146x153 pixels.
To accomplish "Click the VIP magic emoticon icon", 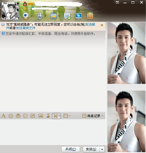I will 18,116.
